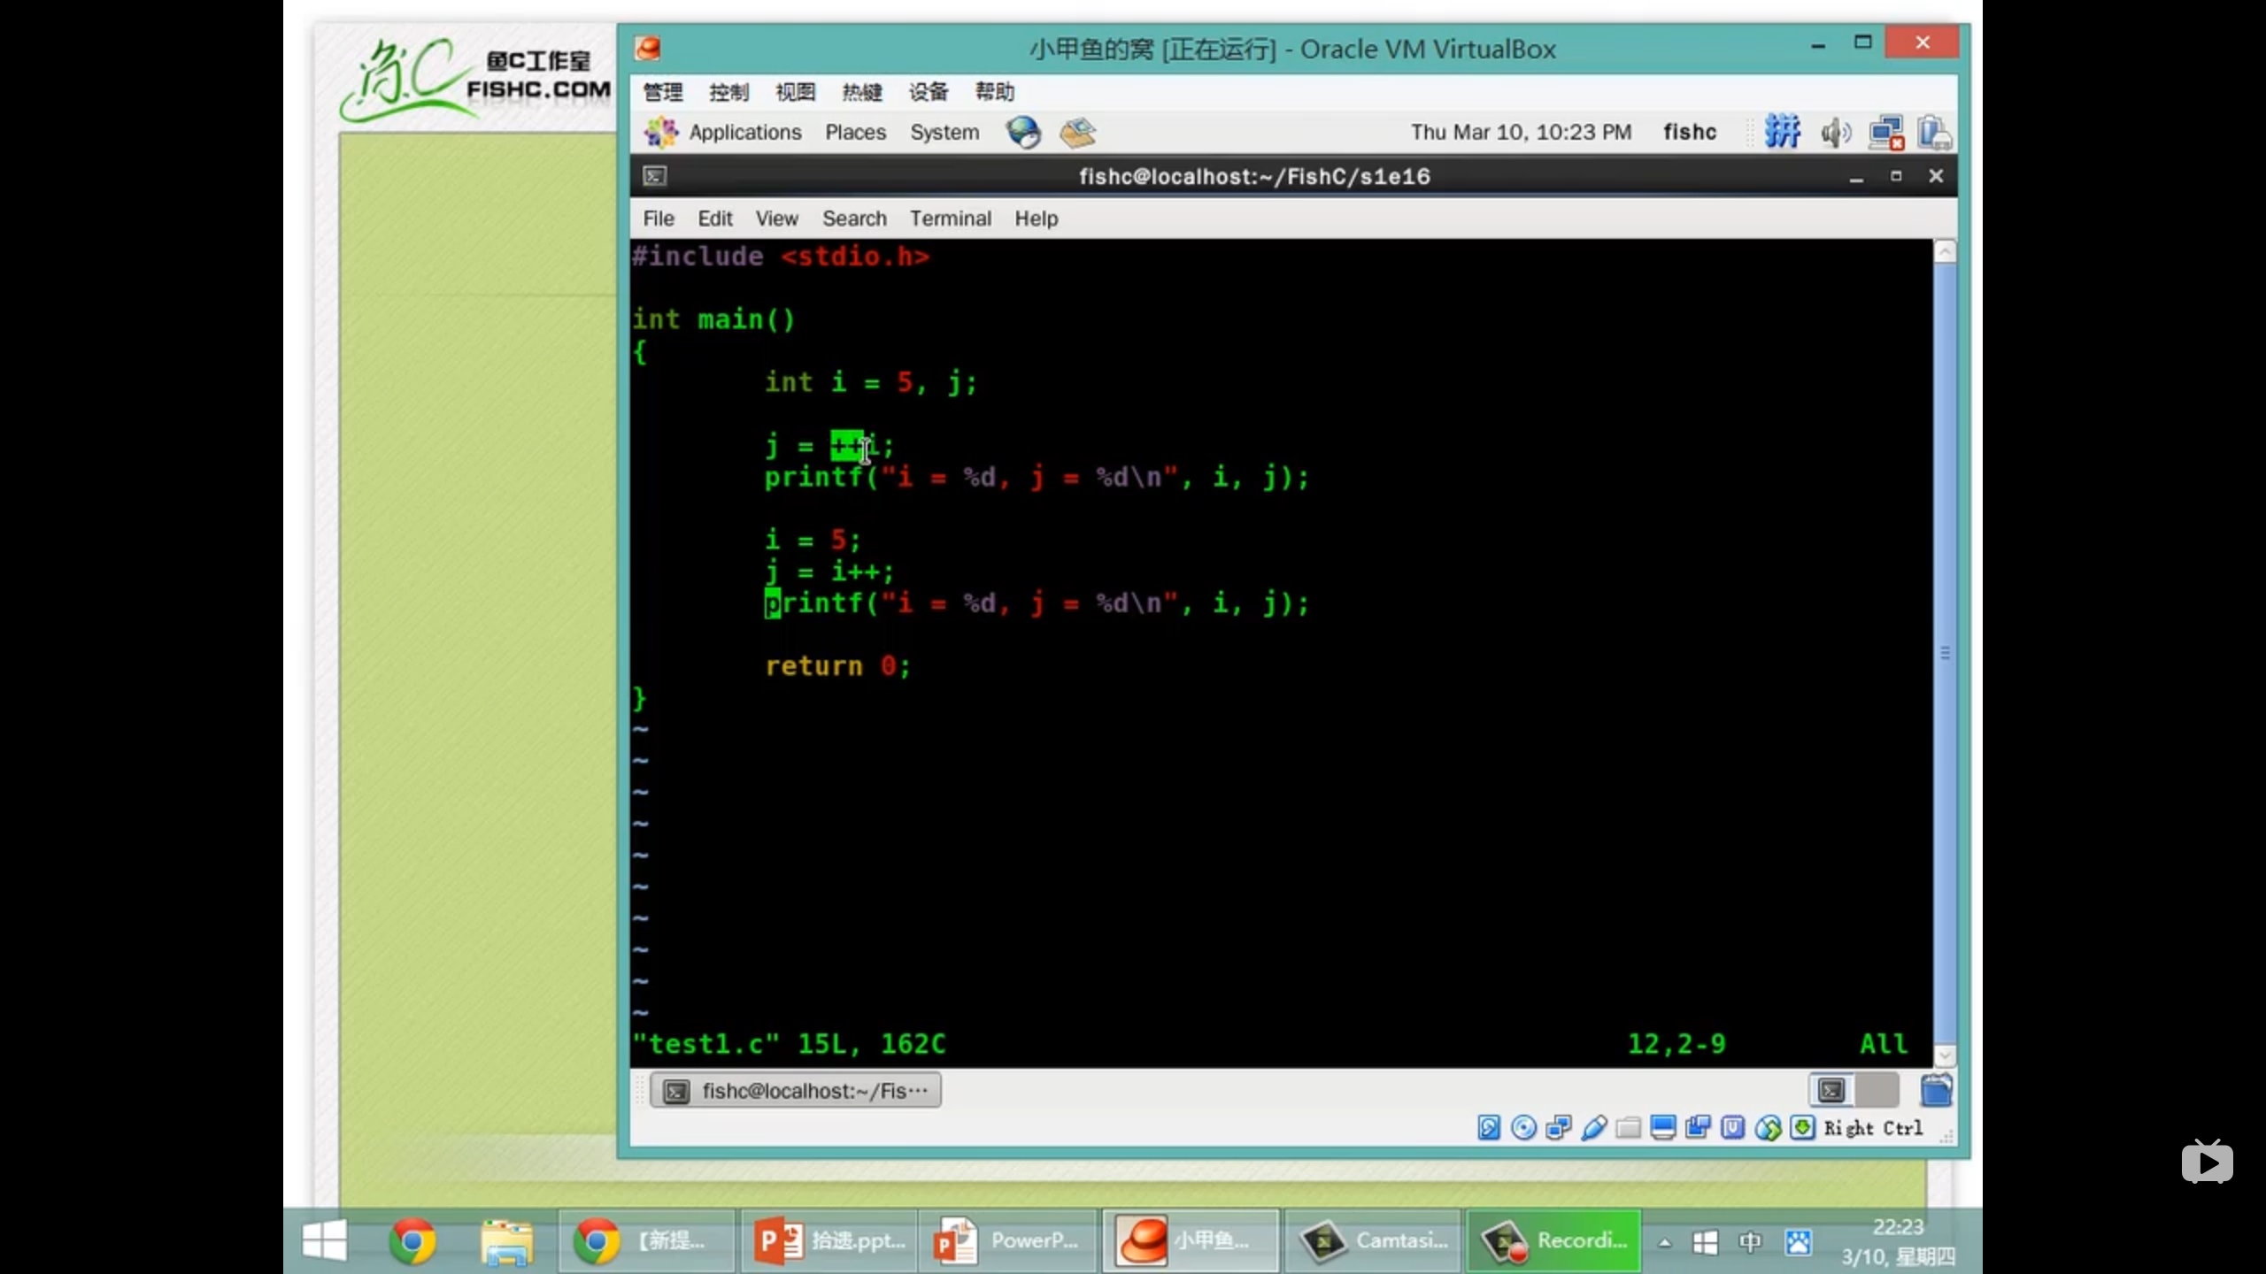Click VirtualBox USB devices indicator

click(1593, 1128)
